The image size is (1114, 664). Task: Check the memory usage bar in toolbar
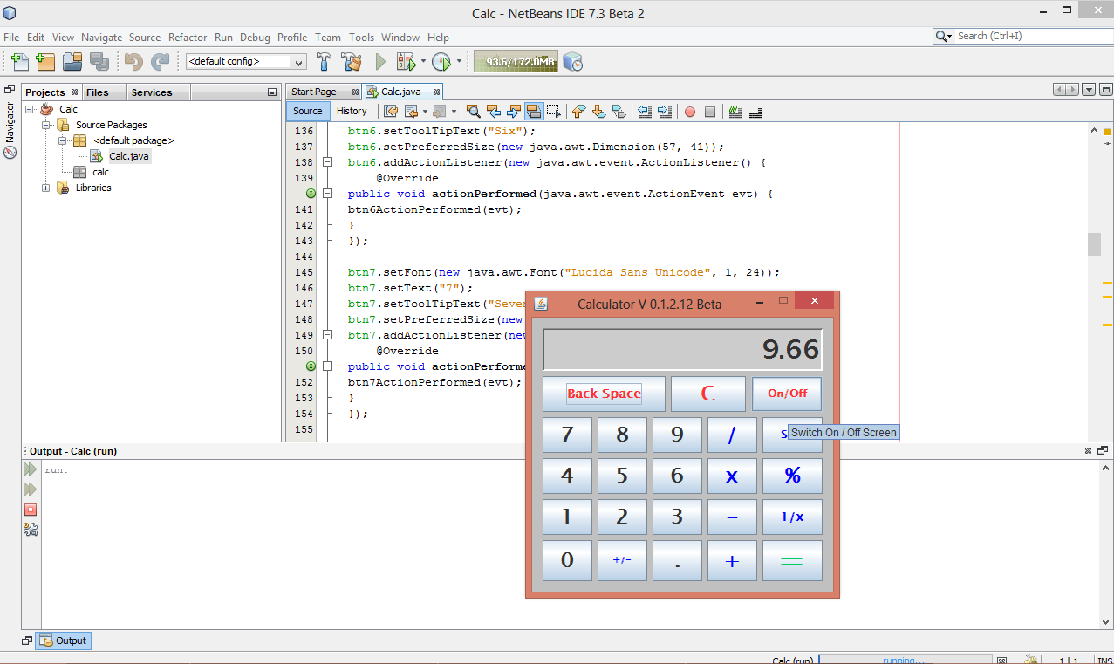tap(515, 61)
